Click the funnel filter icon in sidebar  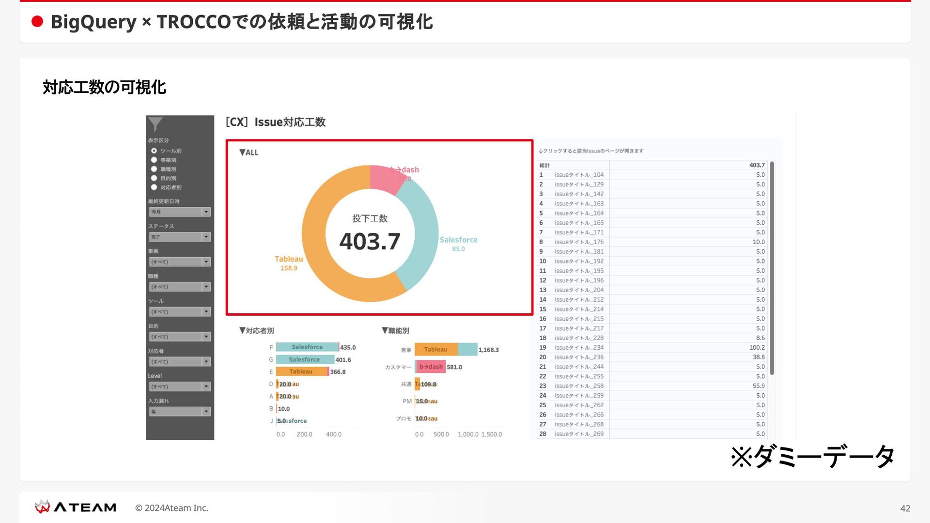coord(155,124)
